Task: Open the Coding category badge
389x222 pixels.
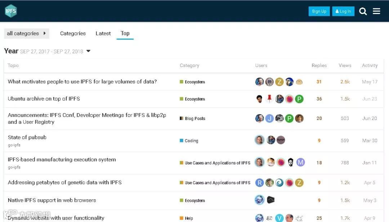Action: click(x=189, y=141)
